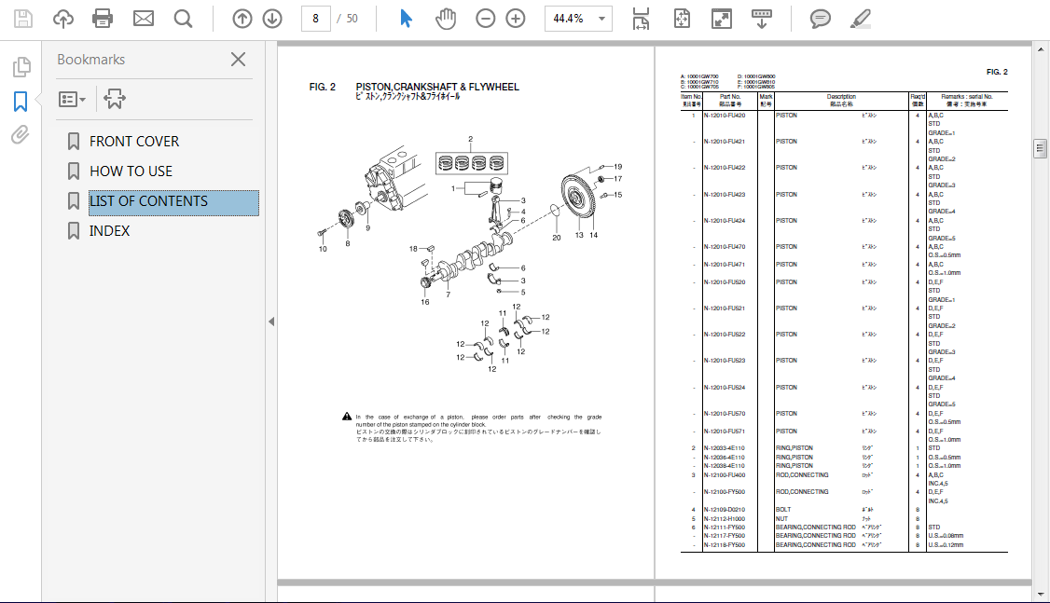The height and width of the screenshot is (603, 1050).
Task: Jump to the INDEX bookmark
Action: click(x=110, y=231)
